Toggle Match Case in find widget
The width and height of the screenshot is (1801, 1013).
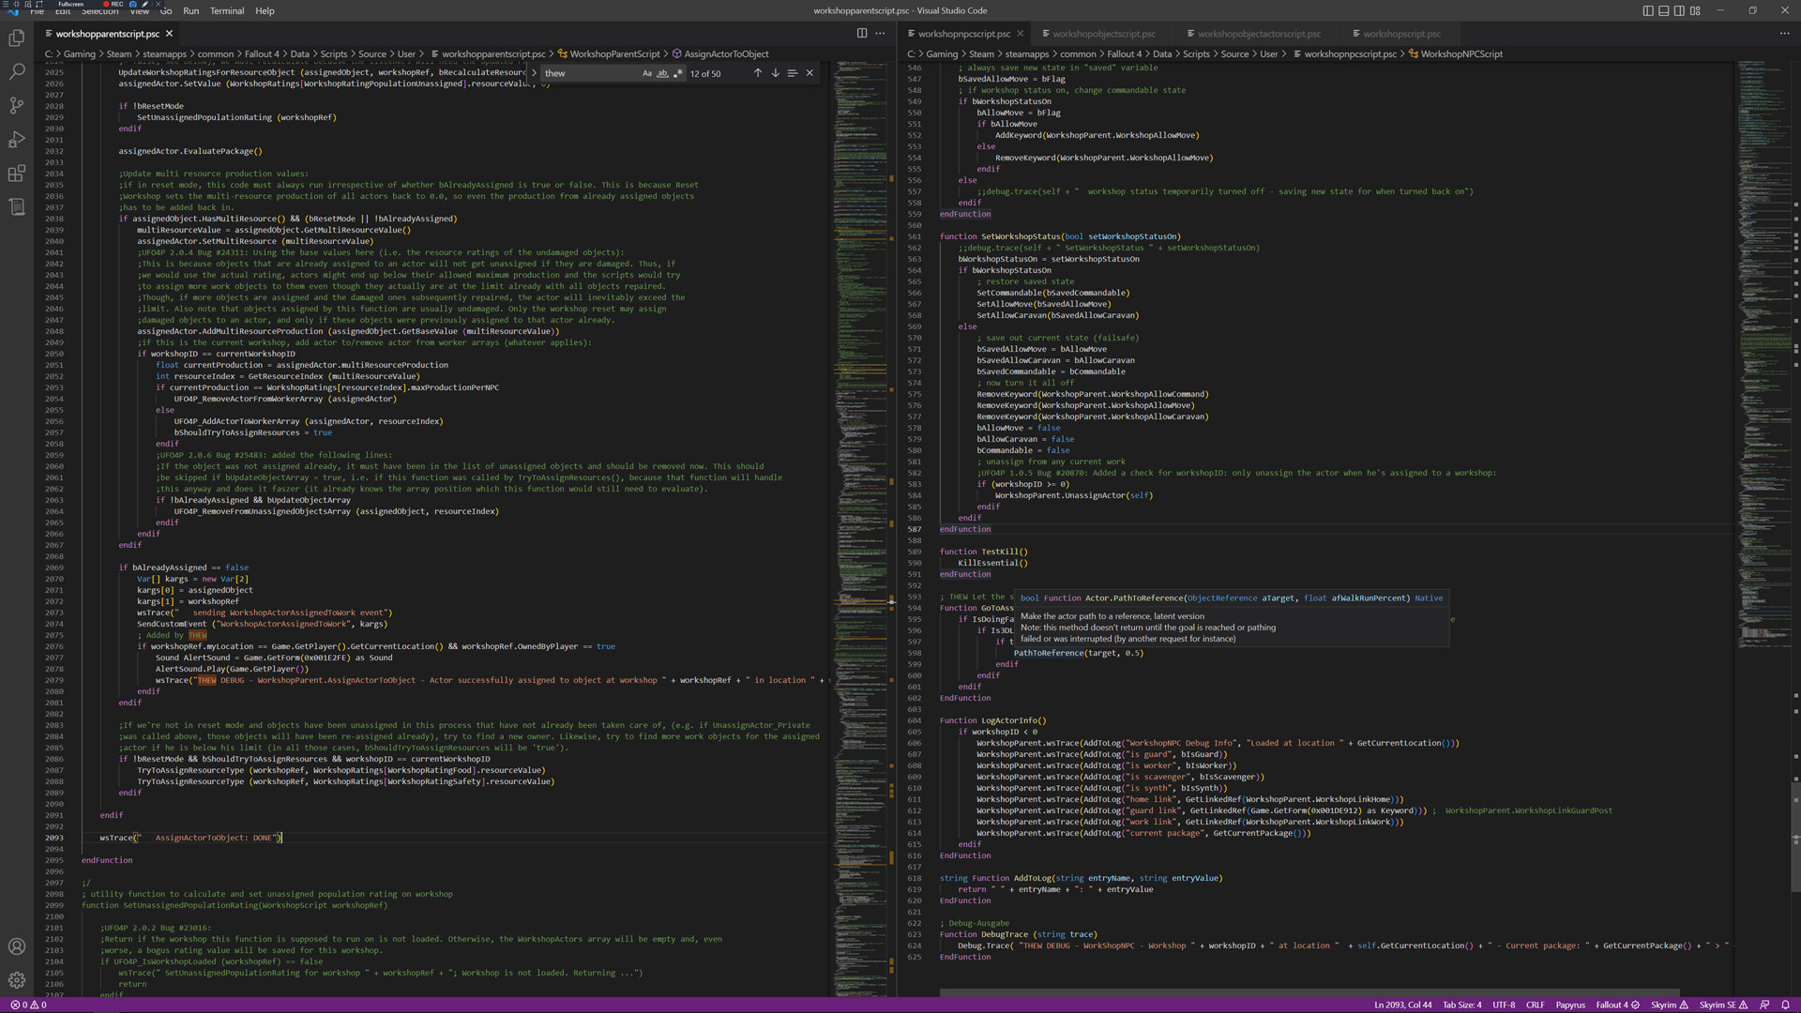click(x=647, y=73)
